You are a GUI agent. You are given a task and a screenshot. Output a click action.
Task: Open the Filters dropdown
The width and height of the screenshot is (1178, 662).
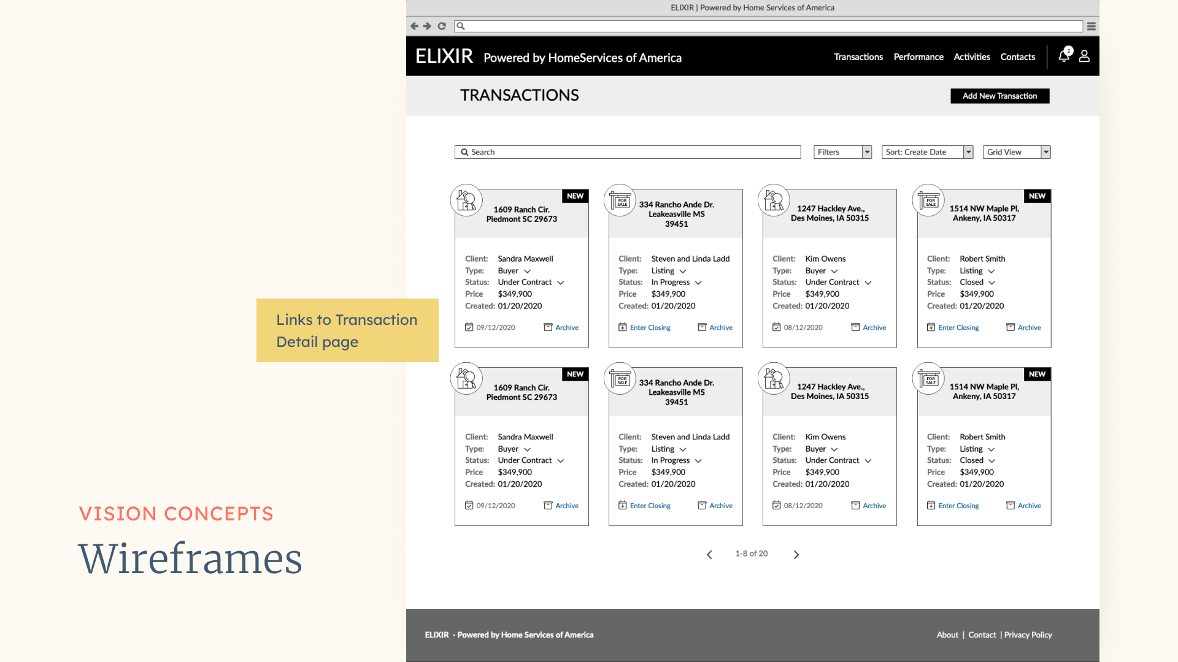842,152
